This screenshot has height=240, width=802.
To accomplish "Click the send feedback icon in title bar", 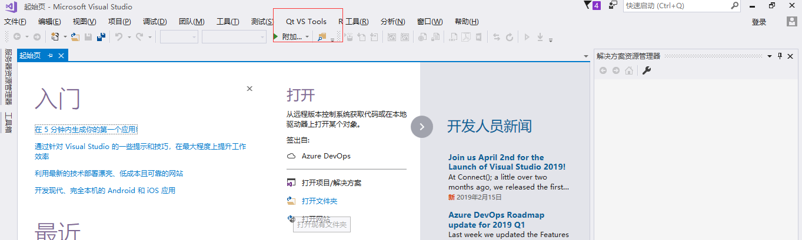I will pos(613,5).
